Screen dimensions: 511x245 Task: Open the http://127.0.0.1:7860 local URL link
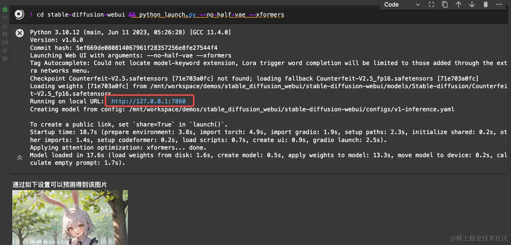tap(149, 101)
